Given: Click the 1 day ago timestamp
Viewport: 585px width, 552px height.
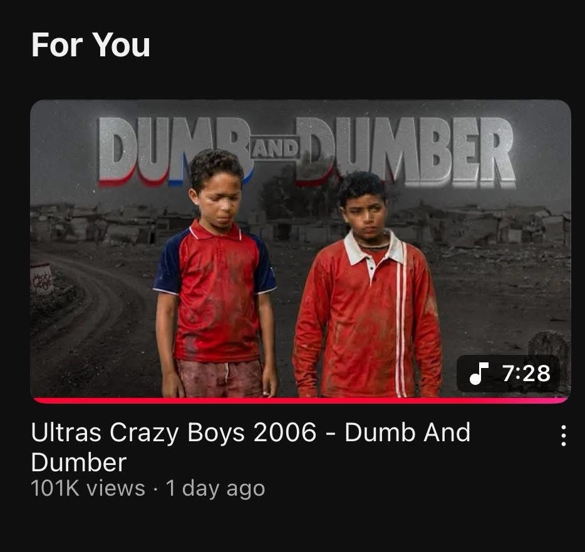Looking at the screenshot, I should click(x=215, y=488).
